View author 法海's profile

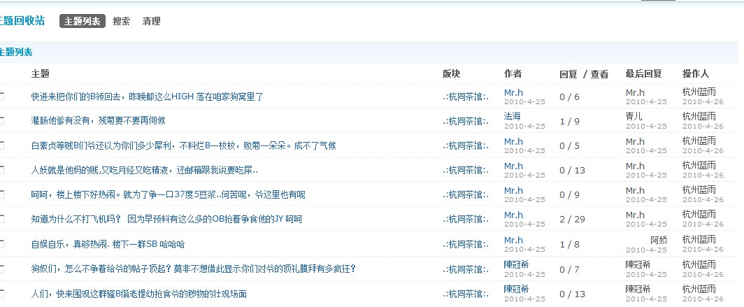pos(512,116)
